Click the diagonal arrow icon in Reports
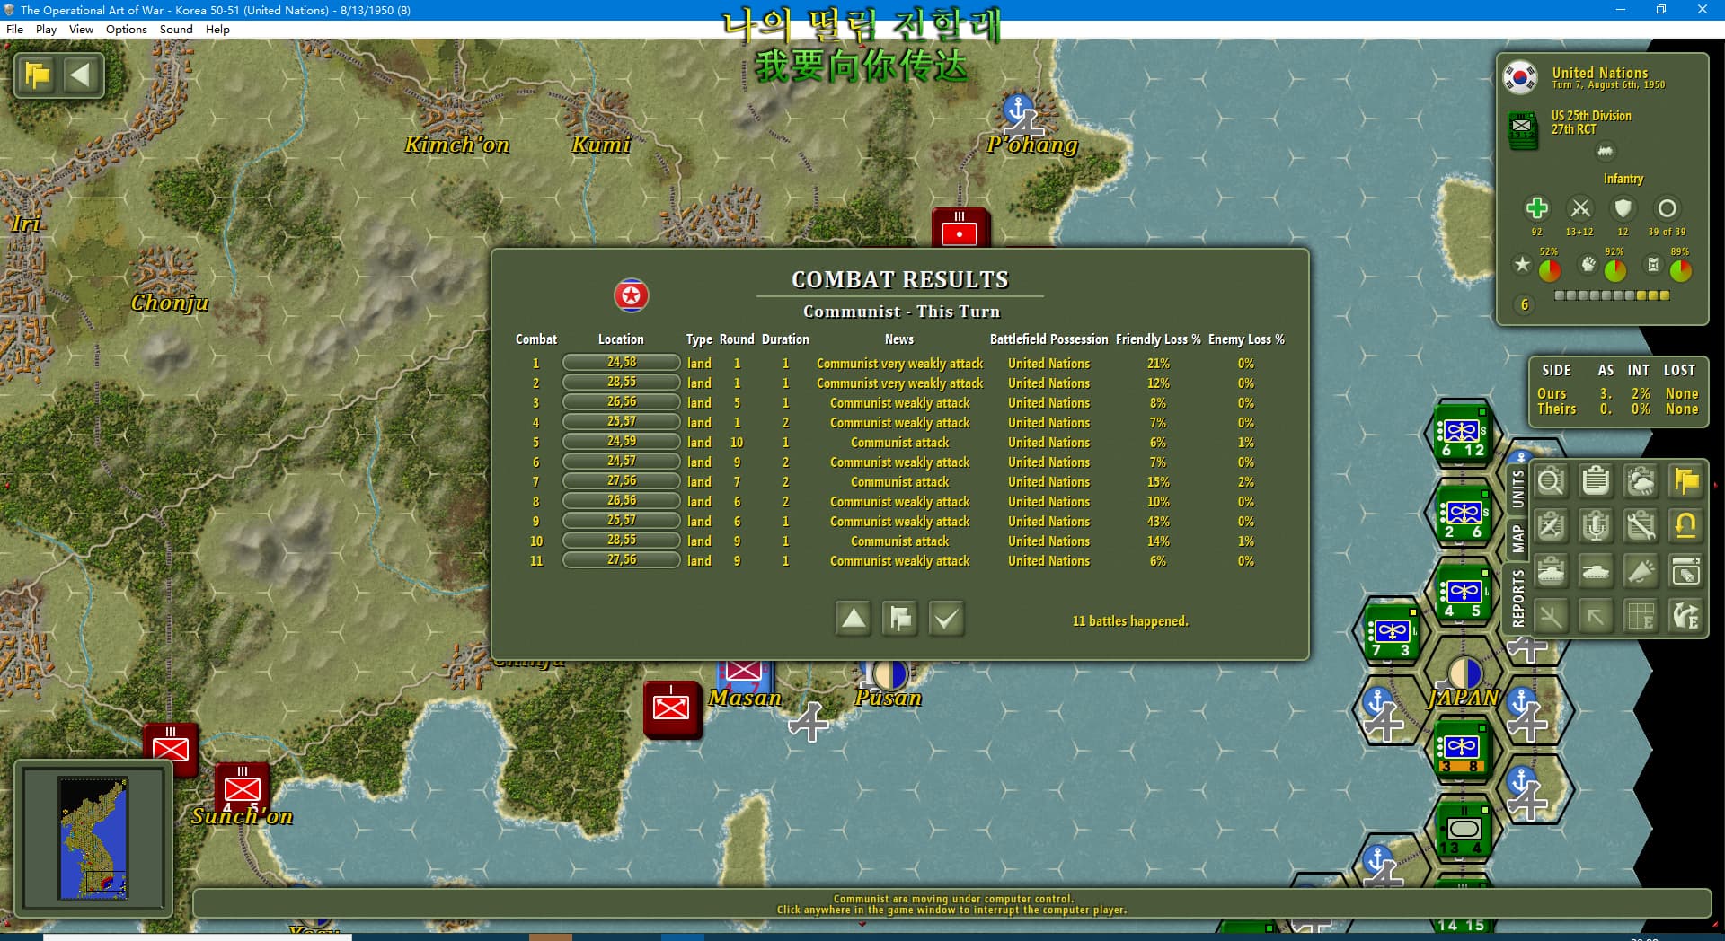This screenshot has width=1725, height=941. point(1596,617)
